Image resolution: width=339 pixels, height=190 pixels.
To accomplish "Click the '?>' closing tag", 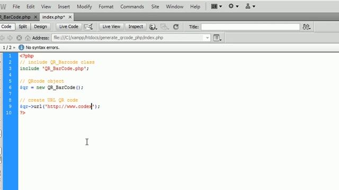I will [x=22, y=112].
